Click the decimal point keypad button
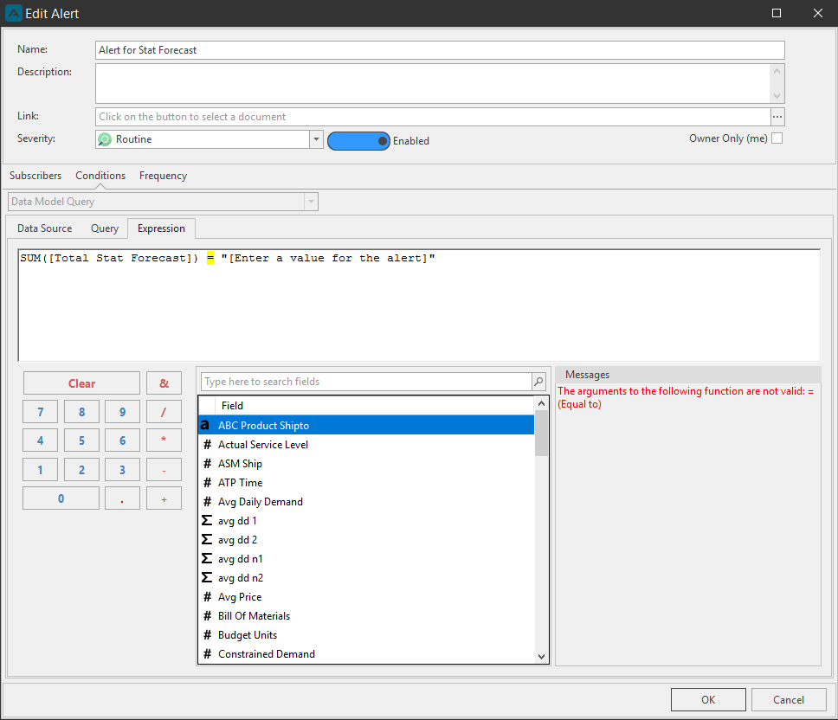Viewport: 838px width, 720px height. pos(122,498)
